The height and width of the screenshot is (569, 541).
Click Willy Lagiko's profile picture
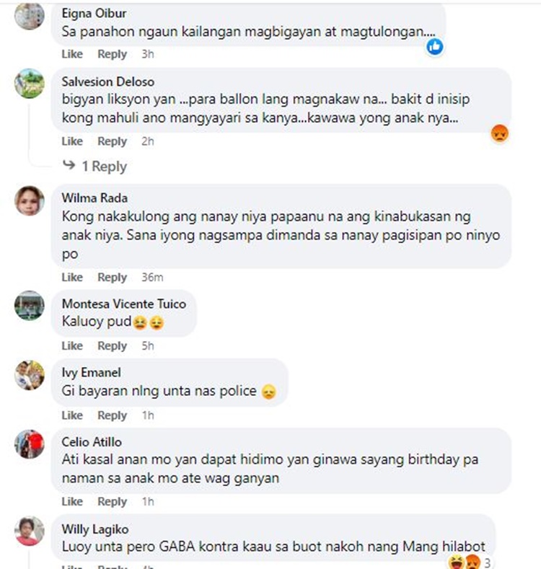click(x=30, y=531)
